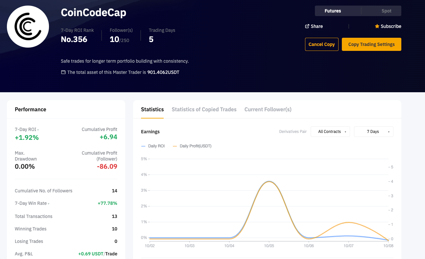Click the Subscribe star icon
425x259 pixels.
[x=377, y=26]
